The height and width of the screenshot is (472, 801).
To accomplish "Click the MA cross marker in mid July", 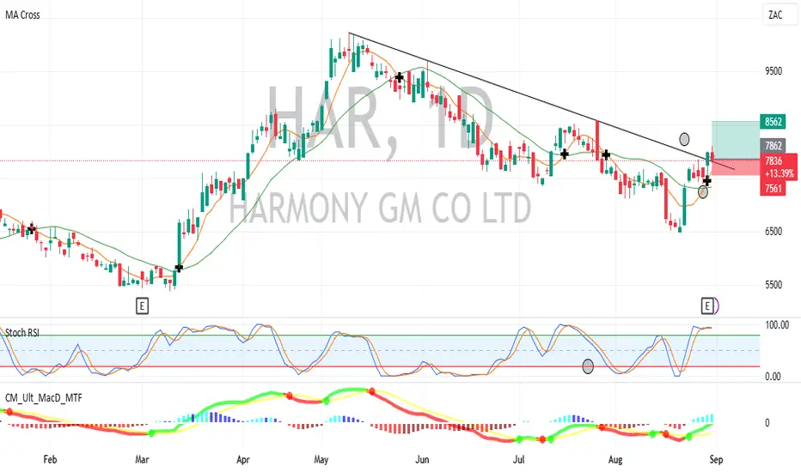I will [x=565, y=154].
